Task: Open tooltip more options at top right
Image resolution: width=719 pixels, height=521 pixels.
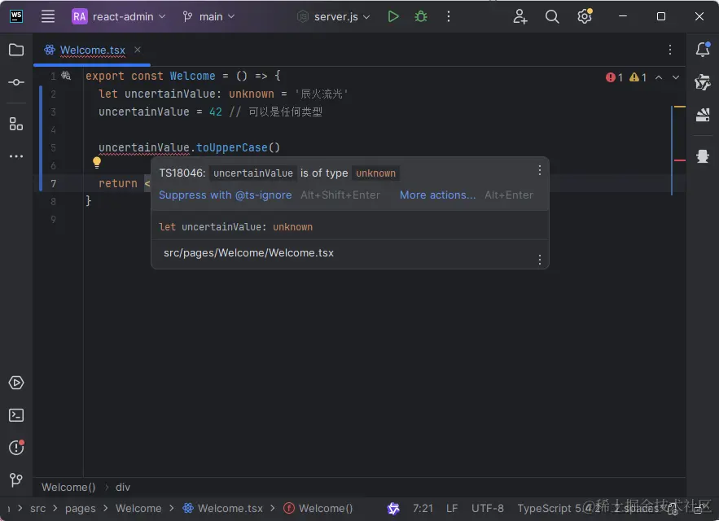Action: tap(540, 171)
